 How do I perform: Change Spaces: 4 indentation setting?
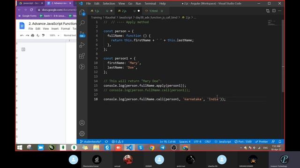click(185, 141)
